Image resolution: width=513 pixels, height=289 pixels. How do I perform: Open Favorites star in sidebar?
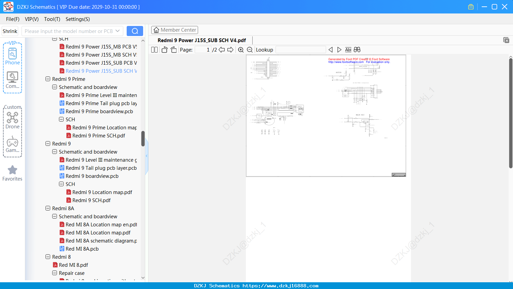tap(12, 173)
